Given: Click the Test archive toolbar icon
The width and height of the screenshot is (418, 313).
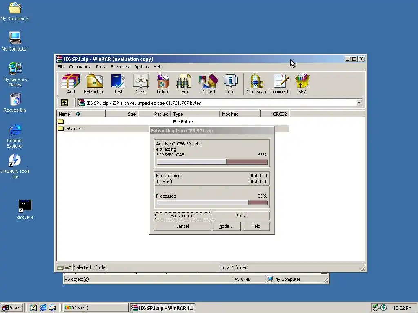Looking at the screenshot, I should (118, 84).
